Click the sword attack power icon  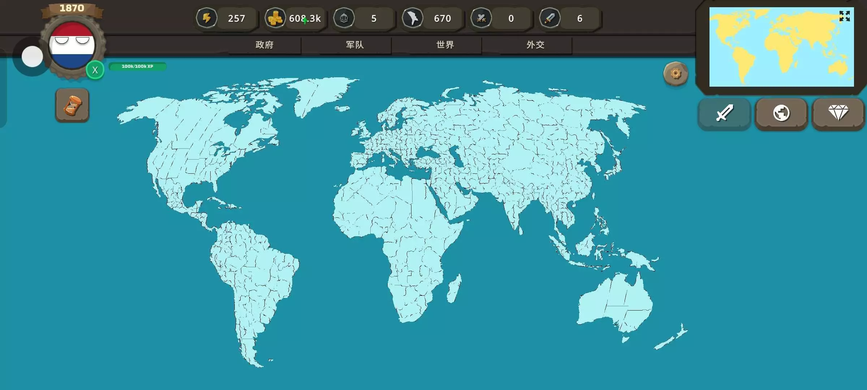point(550,18)
